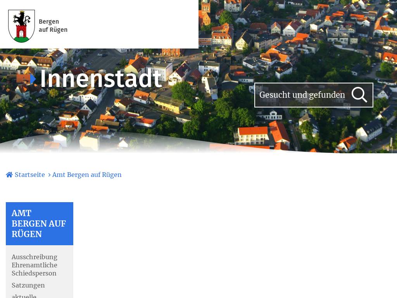Open the blue "AMT BERGEN AUF RÜGEN" sidebar header
This screenshot has width=397, height=298.
39,223
